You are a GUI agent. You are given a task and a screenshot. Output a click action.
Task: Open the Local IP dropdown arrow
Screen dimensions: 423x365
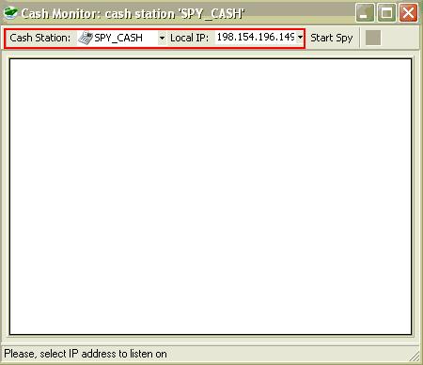pos(300,38)
